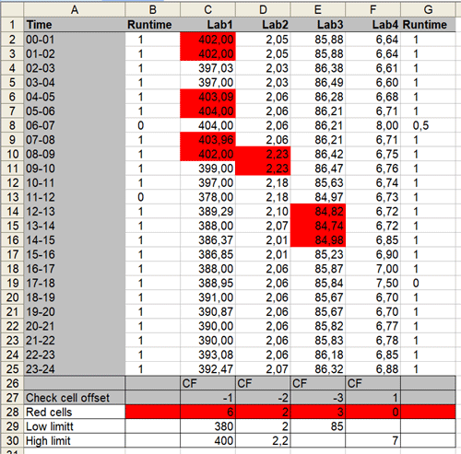The width and height of the screenshot is (461, 454).
Task: Select column F header
Action: [x=372, y=9]
